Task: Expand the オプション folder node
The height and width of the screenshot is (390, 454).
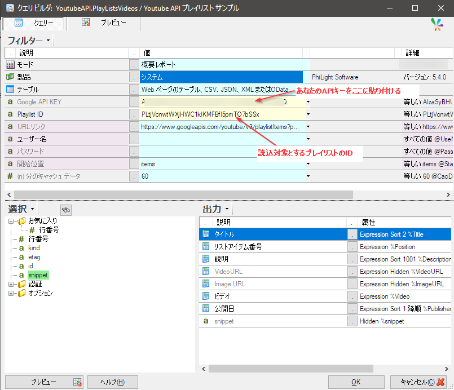Action: tap(11, 294)
